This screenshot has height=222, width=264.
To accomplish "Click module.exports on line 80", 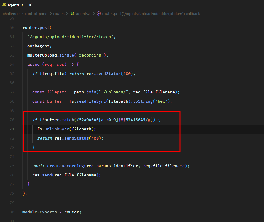I will [x=40, y=212].
